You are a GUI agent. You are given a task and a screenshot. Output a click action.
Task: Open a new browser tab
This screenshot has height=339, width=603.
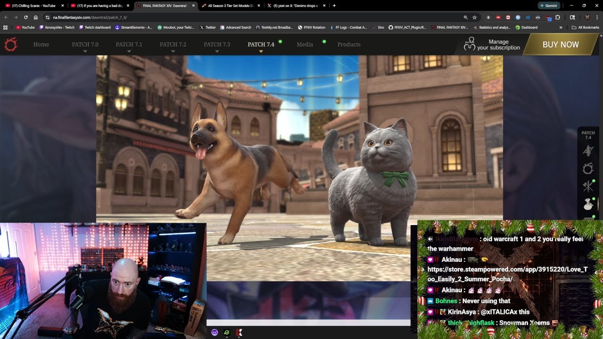coord(334,6)
